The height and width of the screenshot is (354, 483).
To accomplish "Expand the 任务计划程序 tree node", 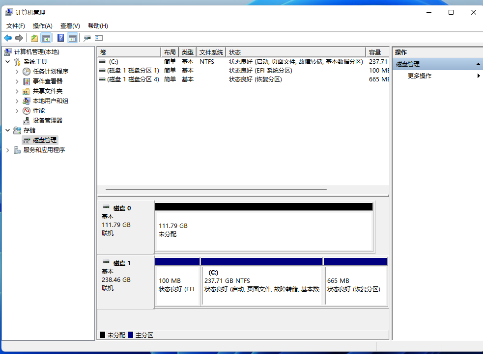I will point(17,72).
